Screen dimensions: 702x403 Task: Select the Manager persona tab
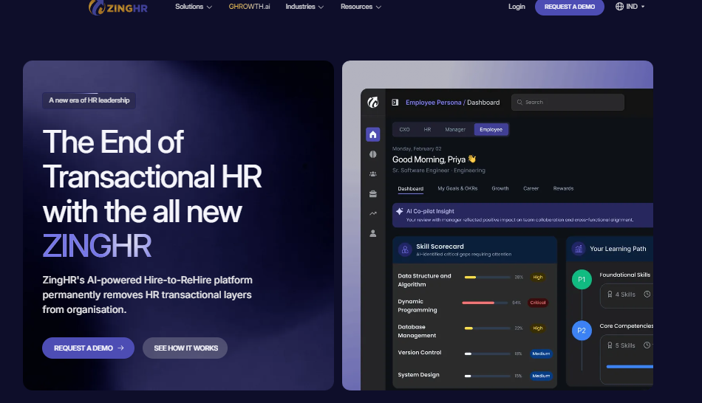pos(455,130)
